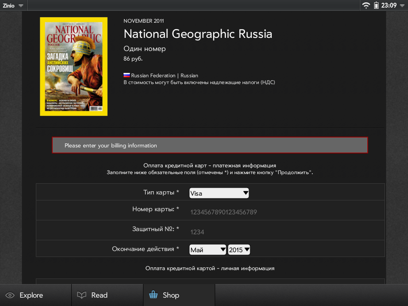This screenshot has width=408, height=306.
Task: Click the Wi-Fi status icon
Action: (x=366, y=6)
